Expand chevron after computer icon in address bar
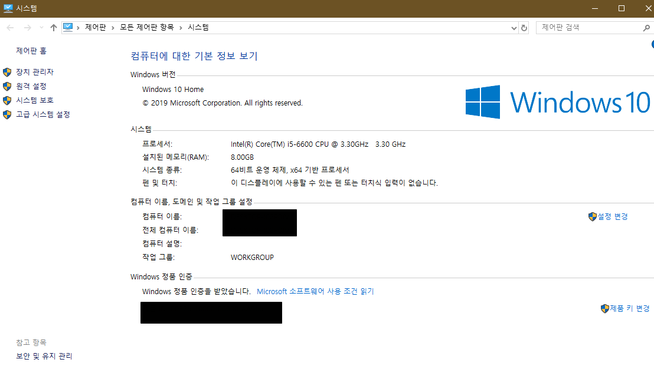The image size is (654, 369). (x=78, y=28)
